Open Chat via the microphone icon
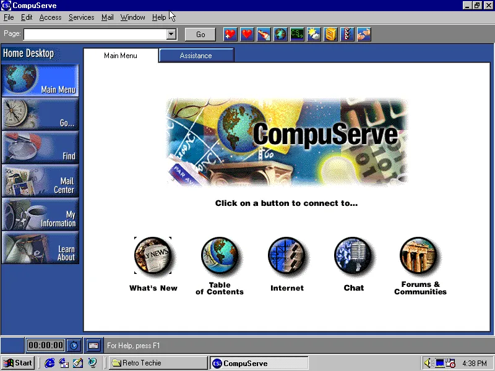Image resolution: width=495 pixels, height=371 pixels. coord(354,255)
